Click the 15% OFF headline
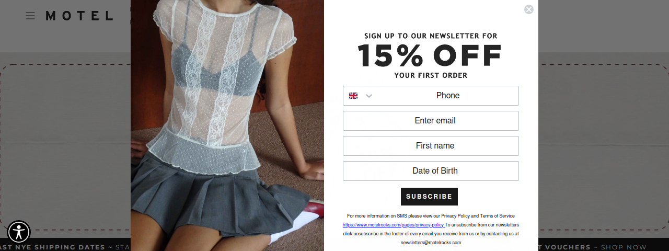This screenshot has height=251, width=669. 430,55
